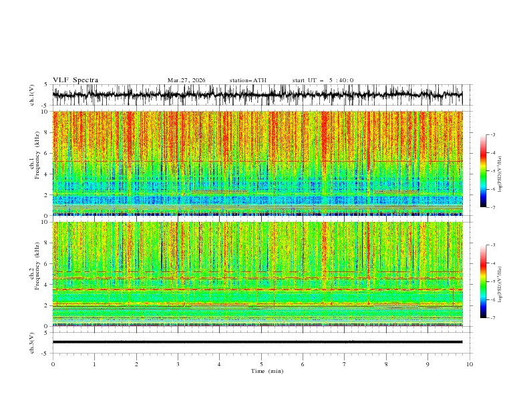Click the "4" kHz tick on ch.2 spectrogram
The width and height of the screenshot is (529, 409).
click(x=46, y=285)
